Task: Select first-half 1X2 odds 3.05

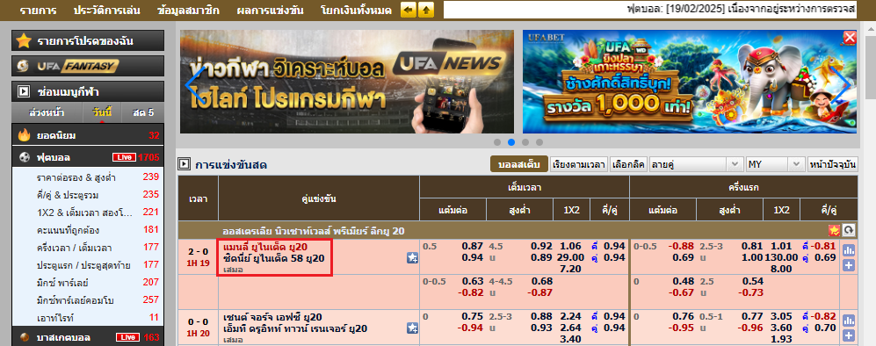Action: coord(782,317)
